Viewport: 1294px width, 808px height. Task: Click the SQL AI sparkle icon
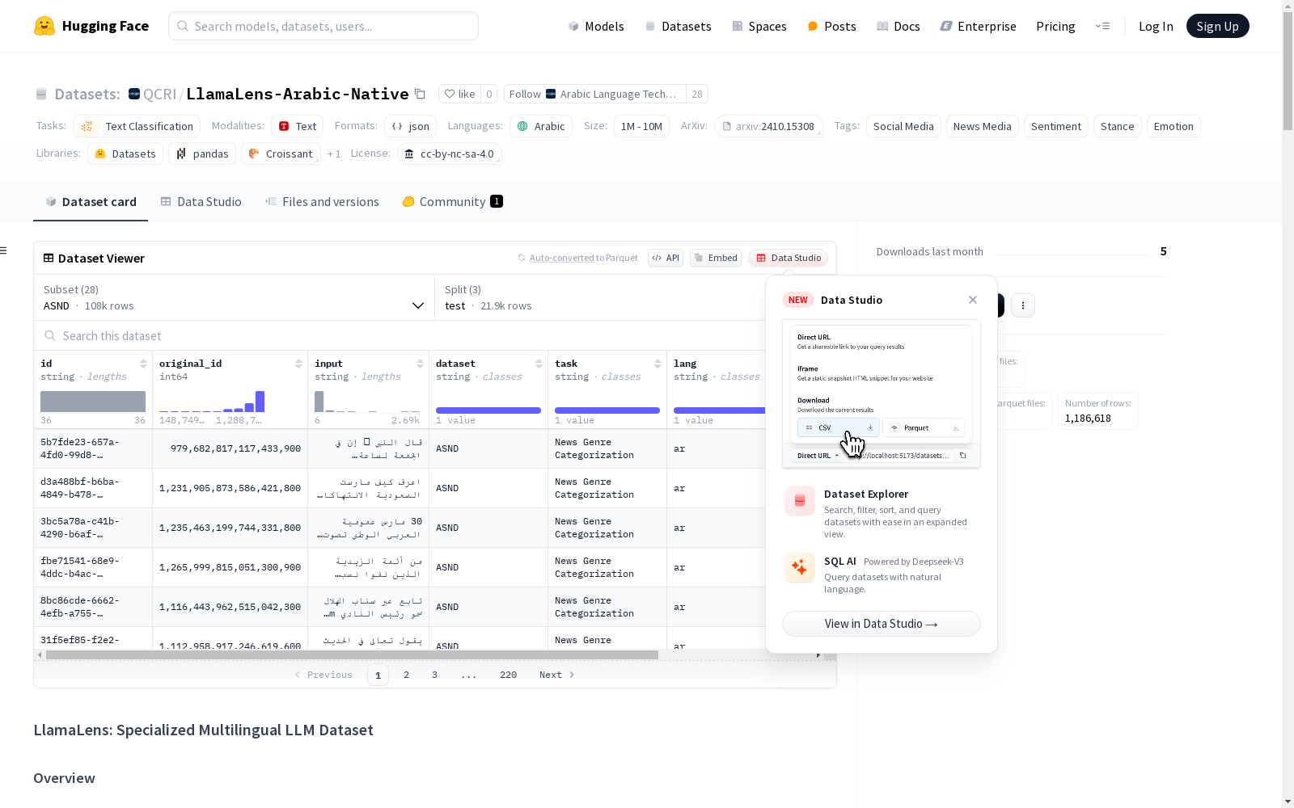point(800,567)
